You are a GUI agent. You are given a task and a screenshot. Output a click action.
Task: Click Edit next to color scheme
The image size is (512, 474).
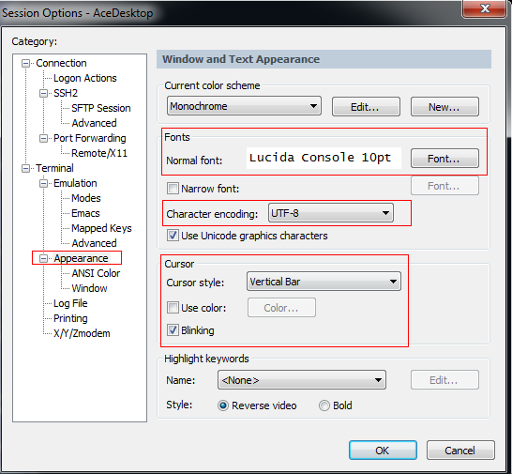click(x=366, y=107)
